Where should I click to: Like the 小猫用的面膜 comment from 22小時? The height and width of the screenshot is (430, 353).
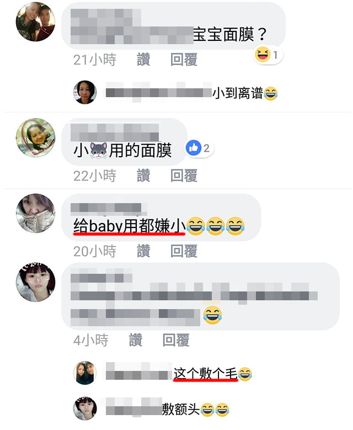143,176
